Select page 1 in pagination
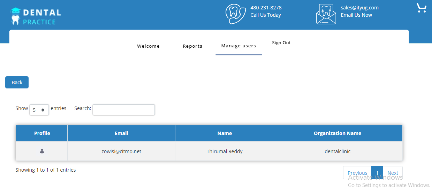 pos(377,173)
